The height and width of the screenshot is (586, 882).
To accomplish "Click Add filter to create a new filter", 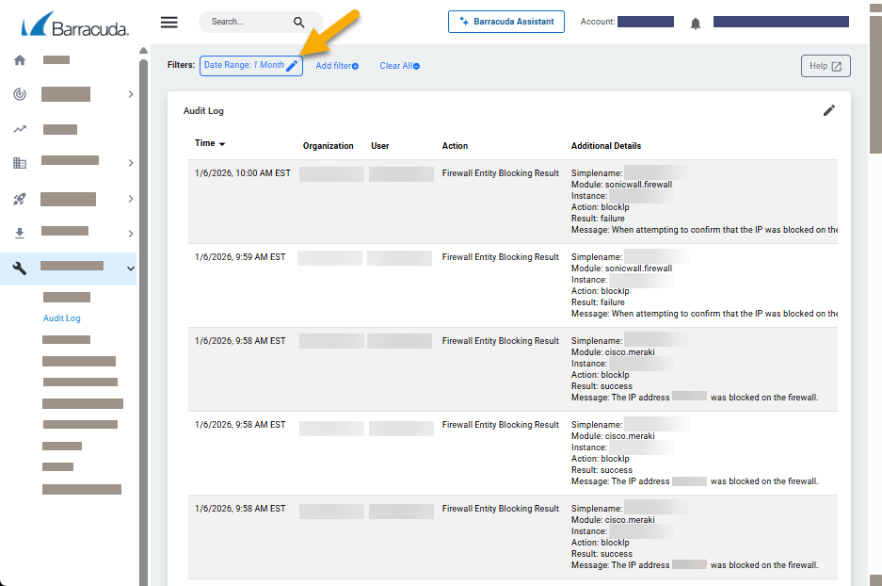I will click(336, 65).
